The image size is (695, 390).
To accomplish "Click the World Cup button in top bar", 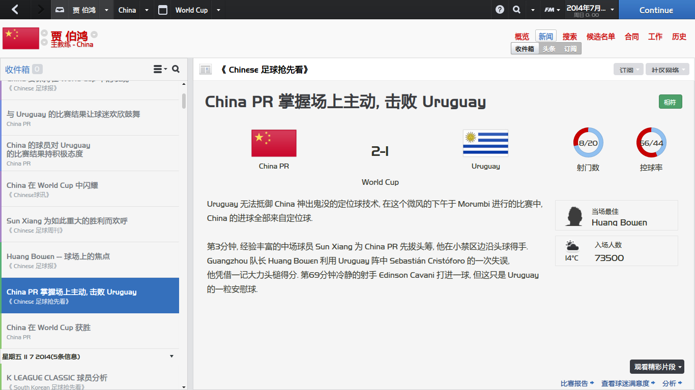I will [191, 10].
